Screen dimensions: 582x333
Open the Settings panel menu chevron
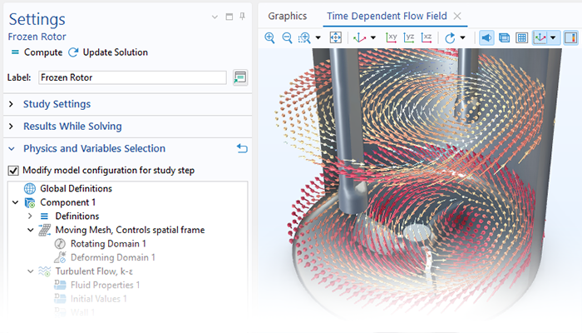pyautogui.click(x=215, y=17)
